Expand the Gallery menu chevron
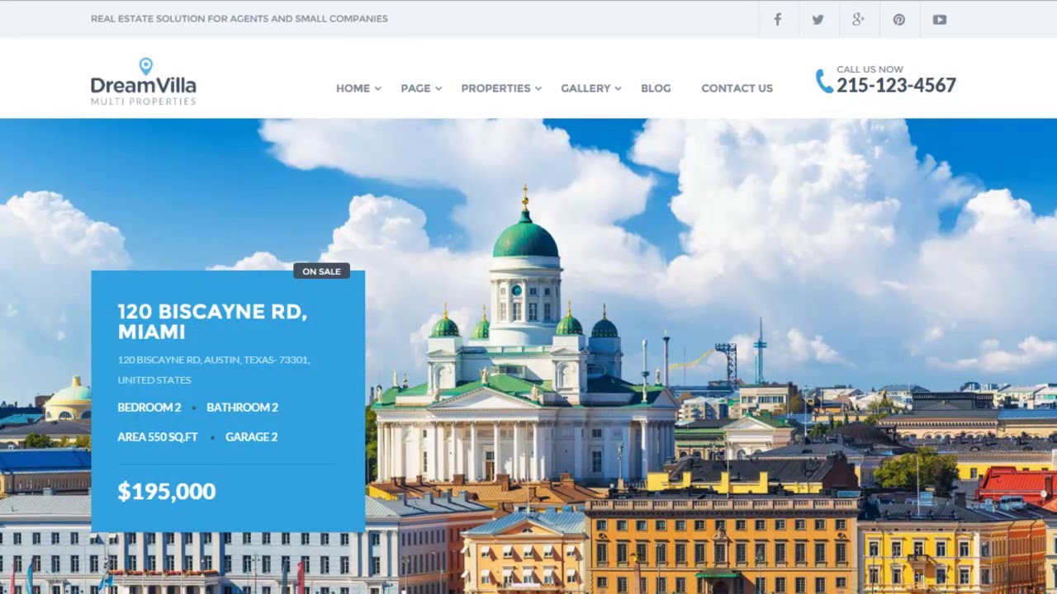Image resolution: width=1057 pixels, height=594 pixels. click(618, 88)
